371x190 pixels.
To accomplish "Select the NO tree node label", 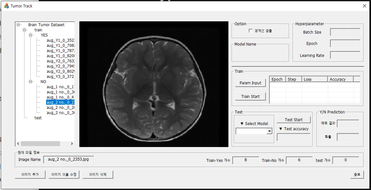I will point(43,81).
